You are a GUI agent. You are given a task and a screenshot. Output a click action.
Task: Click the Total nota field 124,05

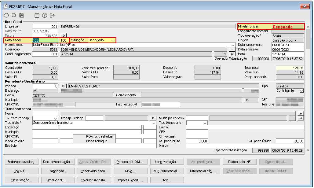click(290, 68)
